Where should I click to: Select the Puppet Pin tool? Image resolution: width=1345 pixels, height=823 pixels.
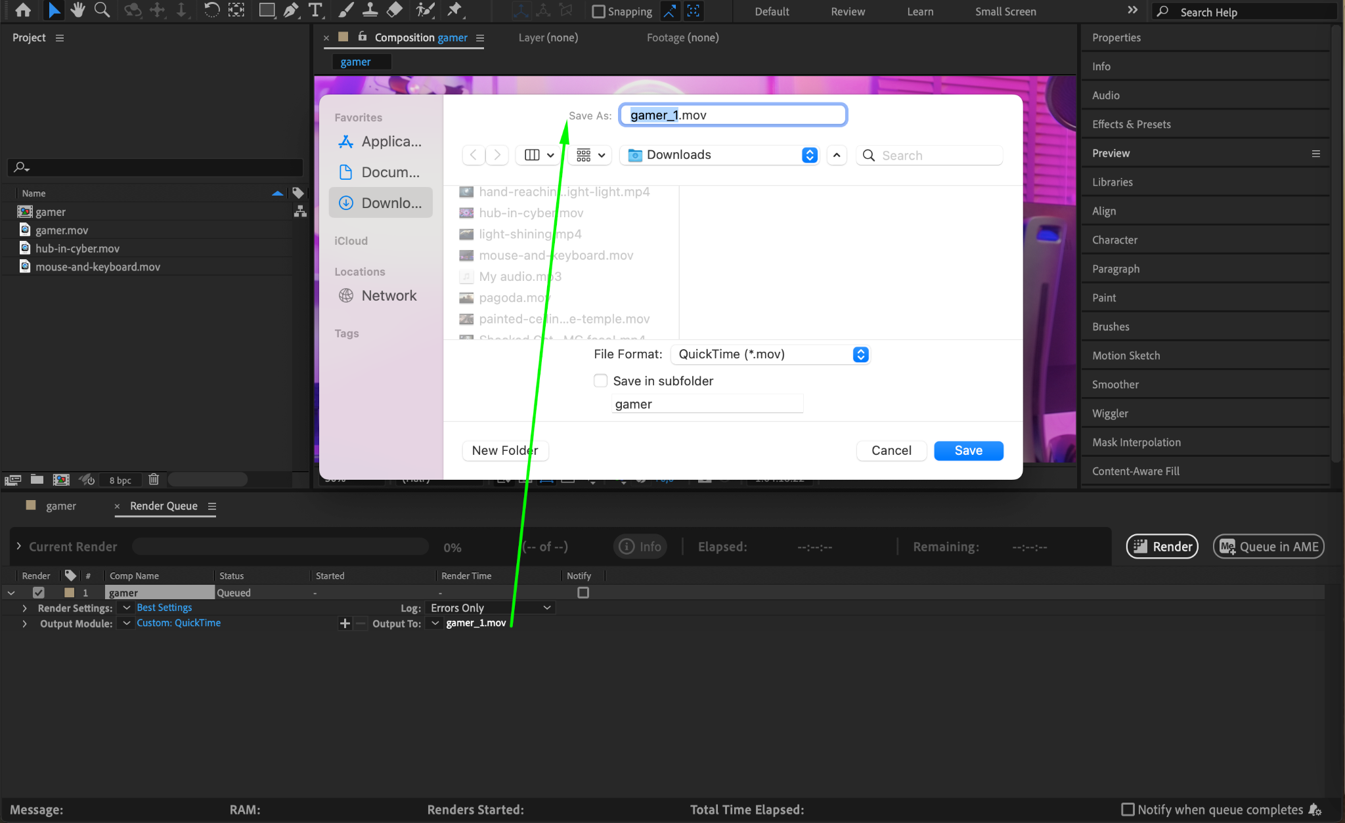point(454,10)
